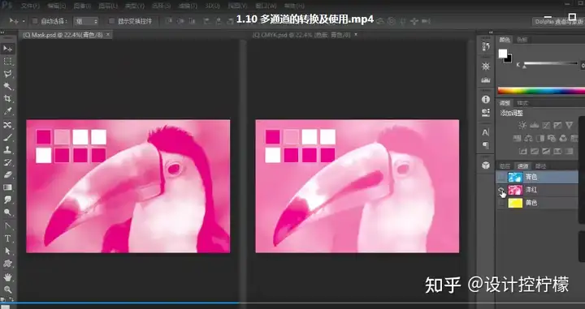Select the Eraser tool
The height and width of the screenshot is (309, 585).
click(x=7, y=175)
